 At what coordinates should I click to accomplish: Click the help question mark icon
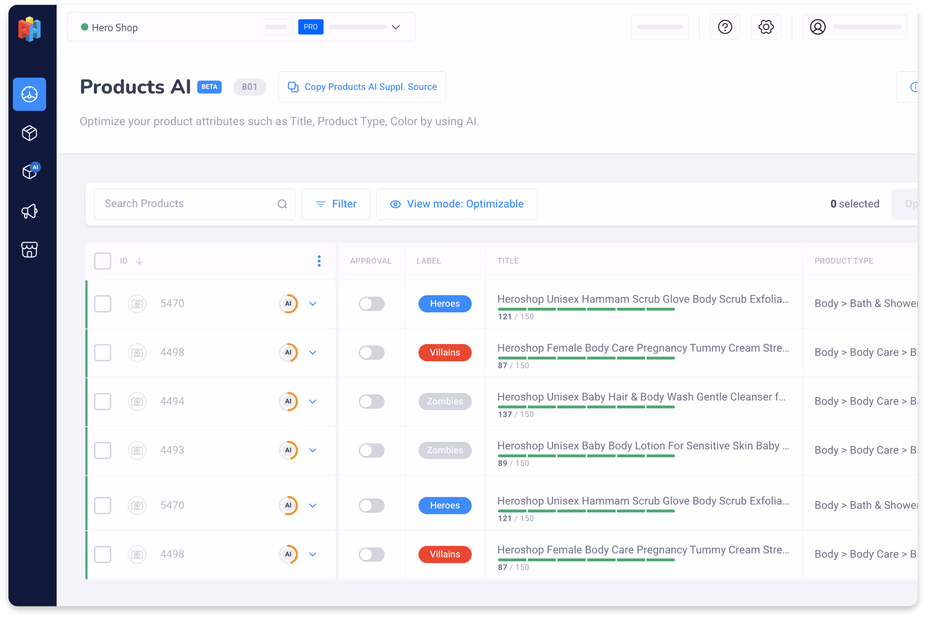coord(725,27)
